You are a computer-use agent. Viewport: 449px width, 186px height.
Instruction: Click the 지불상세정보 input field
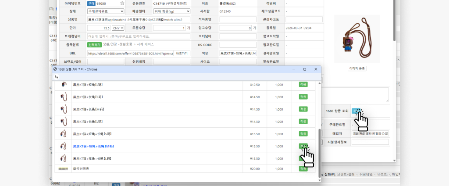[370, 142]
